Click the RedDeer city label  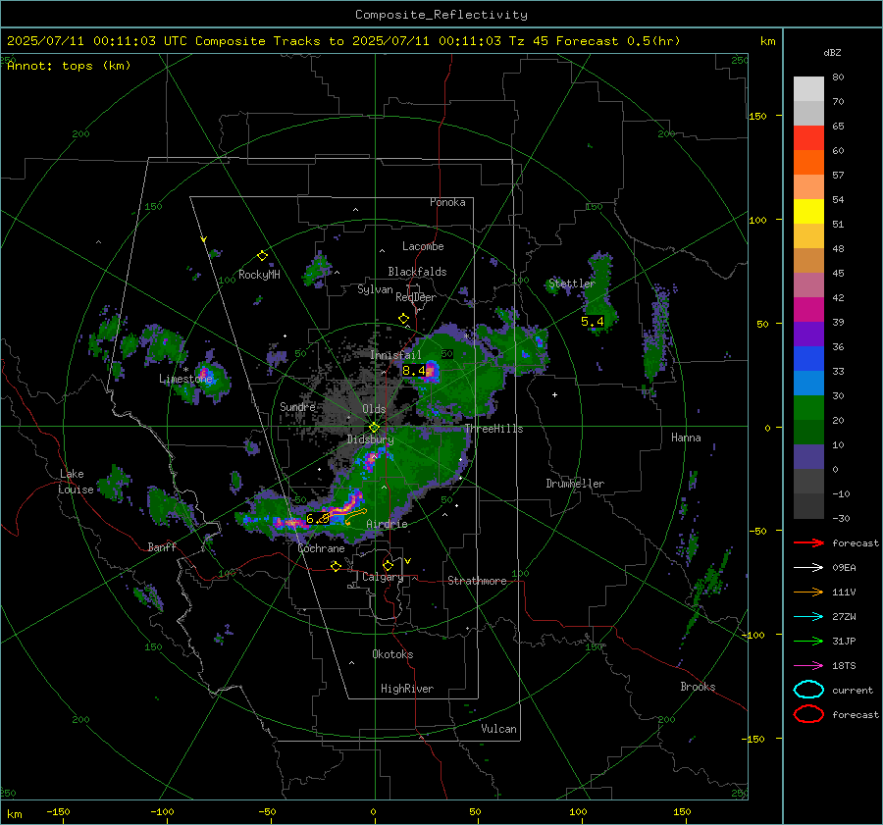pyautogui.click(x=416, y=297)
